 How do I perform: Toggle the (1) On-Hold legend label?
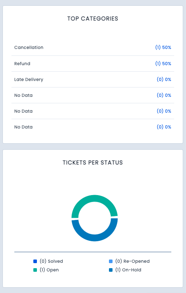128,270
